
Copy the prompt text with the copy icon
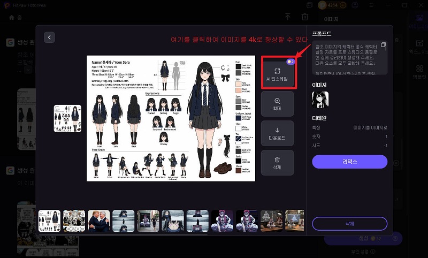point(383,44)
